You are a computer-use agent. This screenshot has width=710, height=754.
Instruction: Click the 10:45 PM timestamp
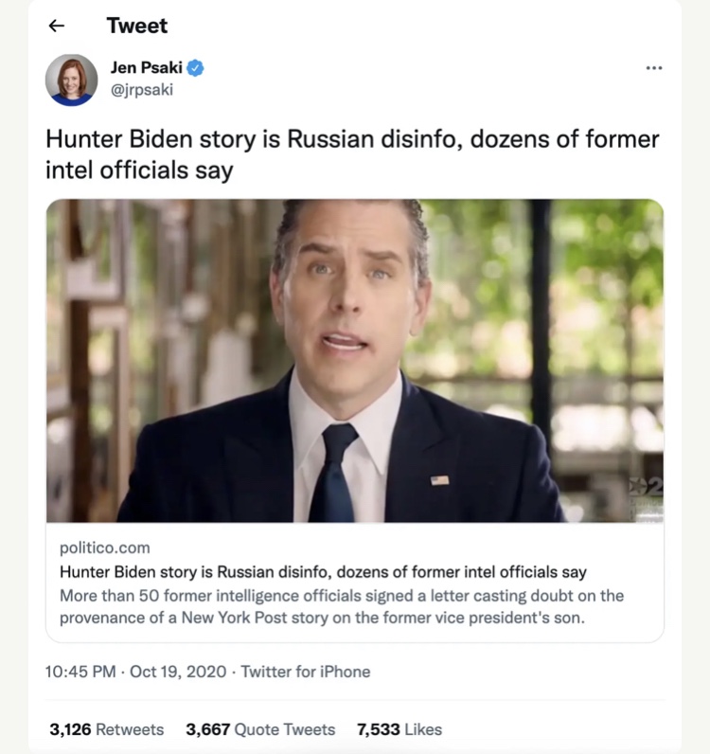coord(80,672)
